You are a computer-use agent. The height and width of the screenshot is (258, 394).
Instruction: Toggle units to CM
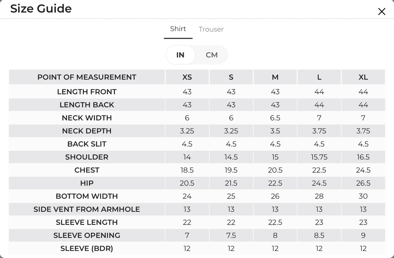tap(212, 55)
